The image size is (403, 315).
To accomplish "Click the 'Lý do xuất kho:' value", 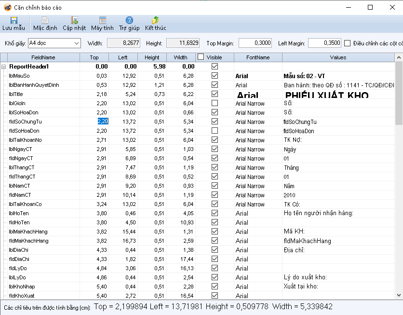I will pos(305,277).
